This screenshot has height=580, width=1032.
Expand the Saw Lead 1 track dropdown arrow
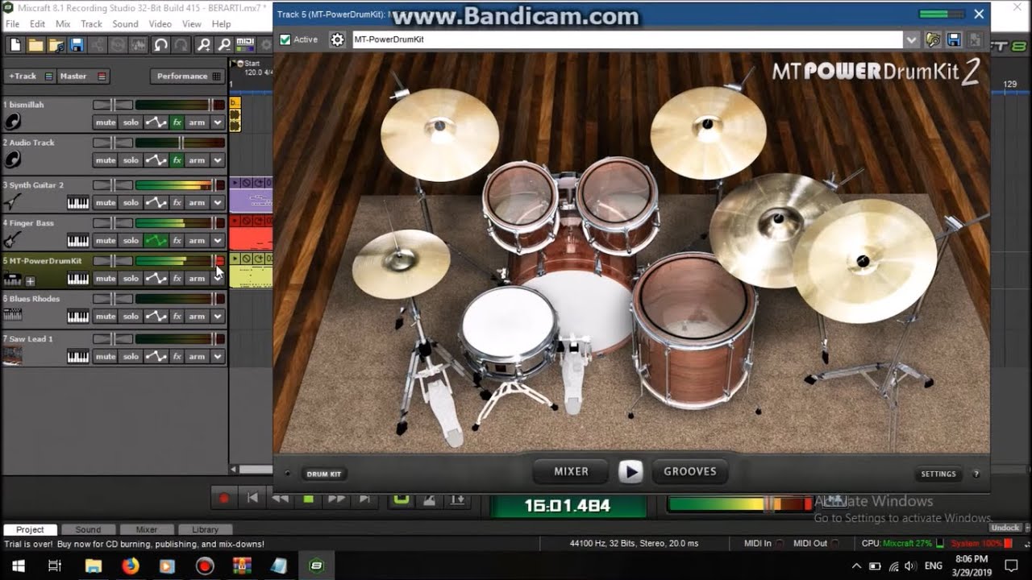(x=217, y=356)
